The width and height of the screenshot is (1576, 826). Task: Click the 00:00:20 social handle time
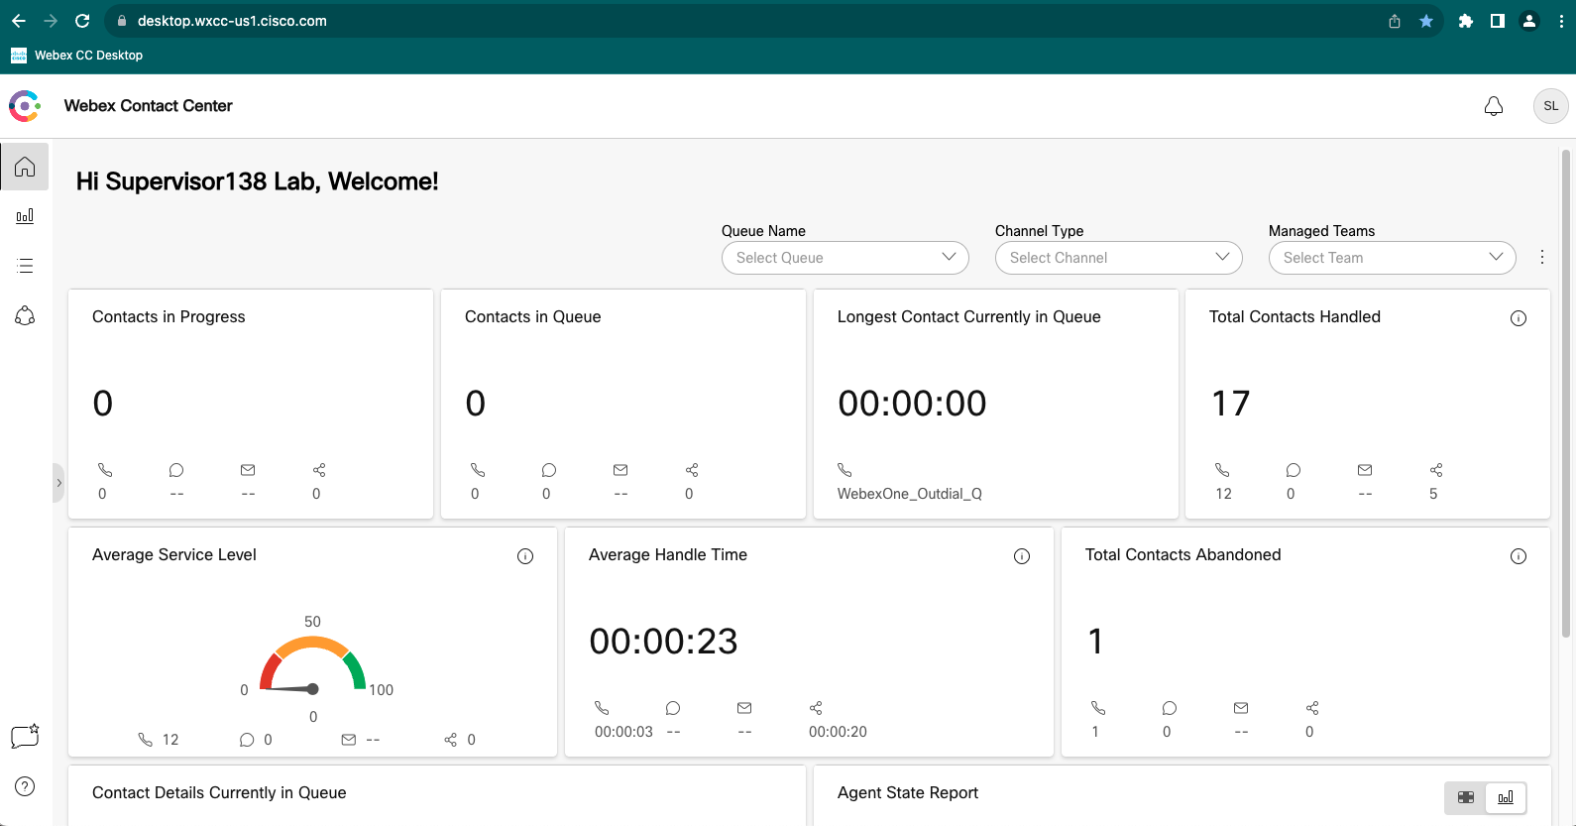[x=838, y=732]
